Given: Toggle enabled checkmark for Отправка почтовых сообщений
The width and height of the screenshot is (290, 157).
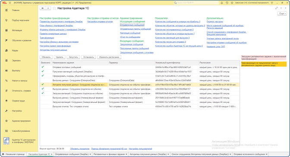Looking at the screenshot, I should click(x=43, y=67).
